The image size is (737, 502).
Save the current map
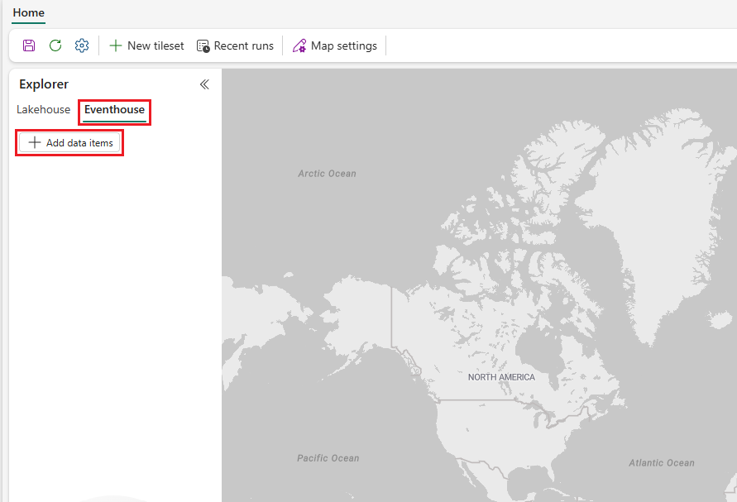pos(28,45)
